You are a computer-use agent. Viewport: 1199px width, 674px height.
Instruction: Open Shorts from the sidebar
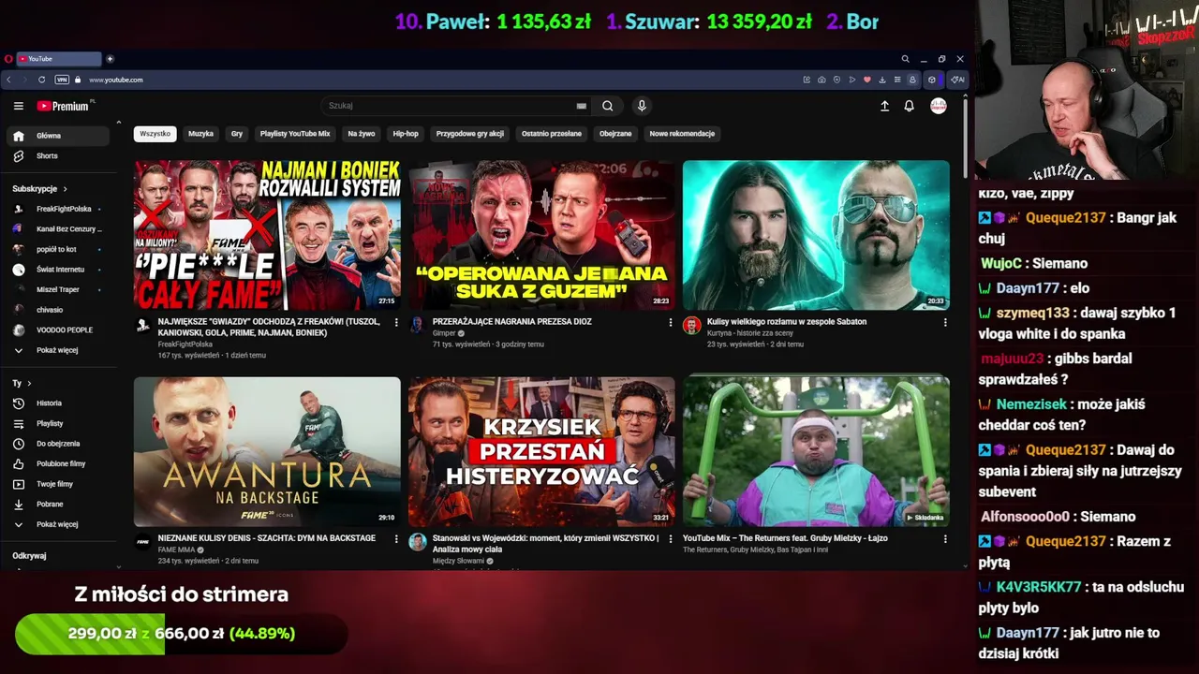pos(60,156)
